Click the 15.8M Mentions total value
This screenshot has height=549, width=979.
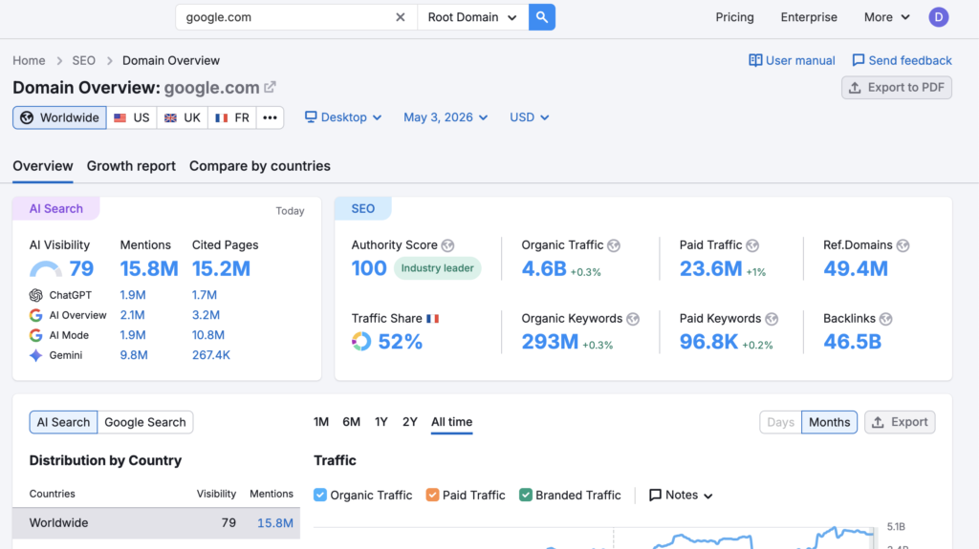(149, 269)
